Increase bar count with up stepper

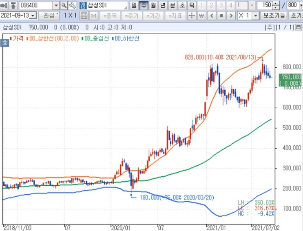[276, 3]
